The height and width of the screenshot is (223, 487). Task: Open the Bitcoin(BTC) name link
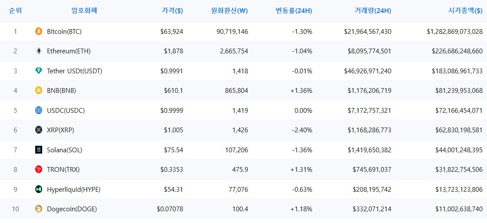64,31
